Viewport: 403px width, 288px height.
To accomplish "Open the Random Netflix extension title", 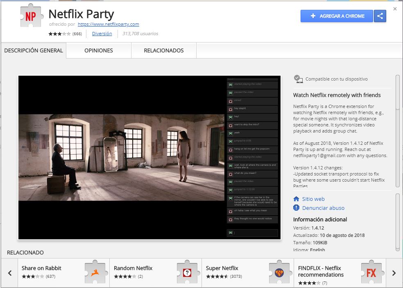I will (x=133, y=268).
